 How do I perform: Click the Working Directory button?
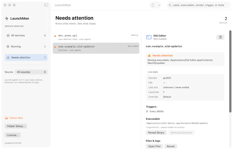tap(181, 133)
